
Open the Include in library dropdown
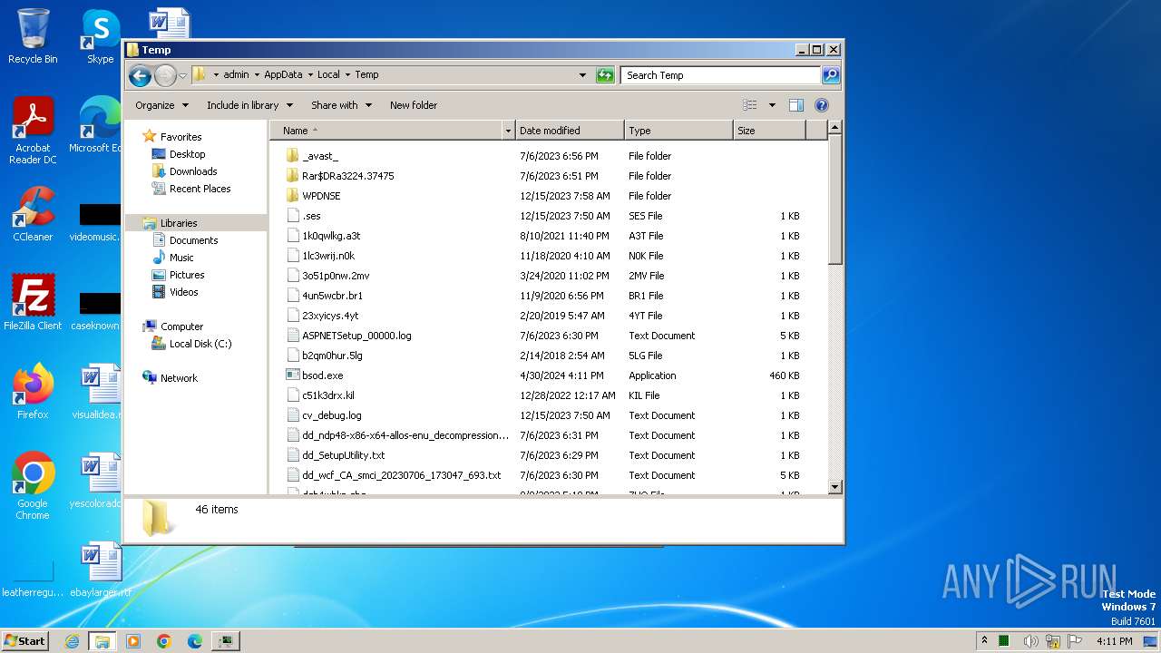249,105
